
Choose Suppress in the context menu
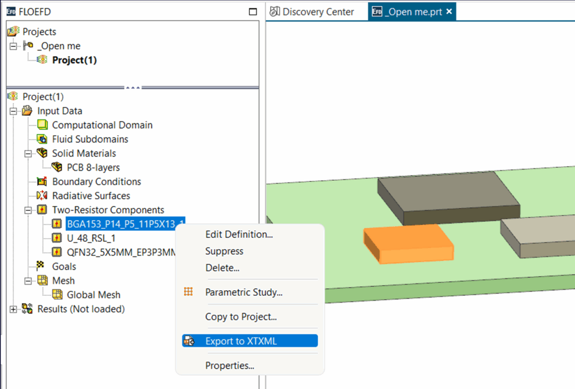click(x=224, y=251)
